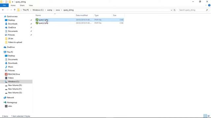Viewport: 211px width, 118px height.
Task: Click the New folder quick access icon
Action: pyautogui.click(x=10, y=2)
